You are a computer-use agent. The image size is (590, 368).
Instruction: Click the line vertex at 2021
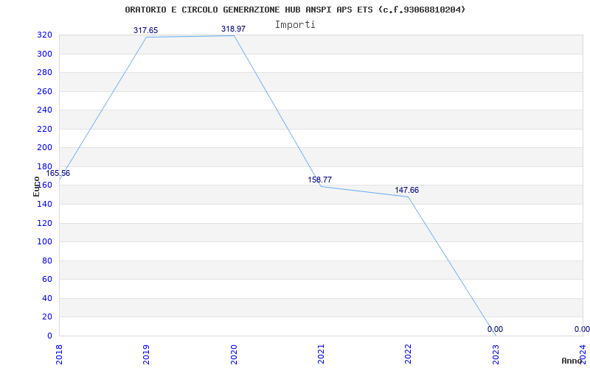321,186
